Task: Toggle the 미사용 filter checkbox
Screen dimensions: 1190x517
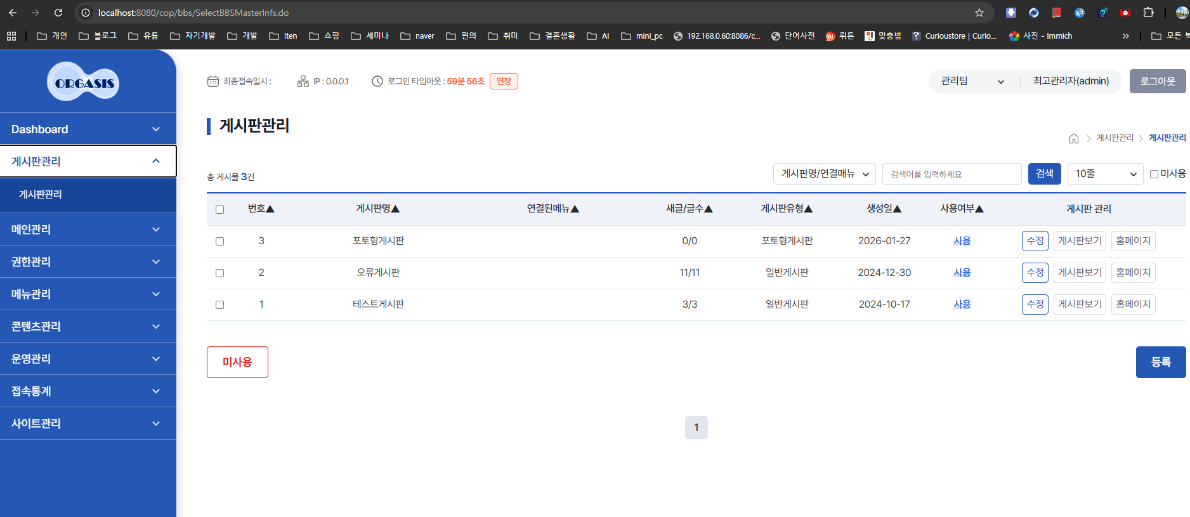Action: tap(1154, 174)
